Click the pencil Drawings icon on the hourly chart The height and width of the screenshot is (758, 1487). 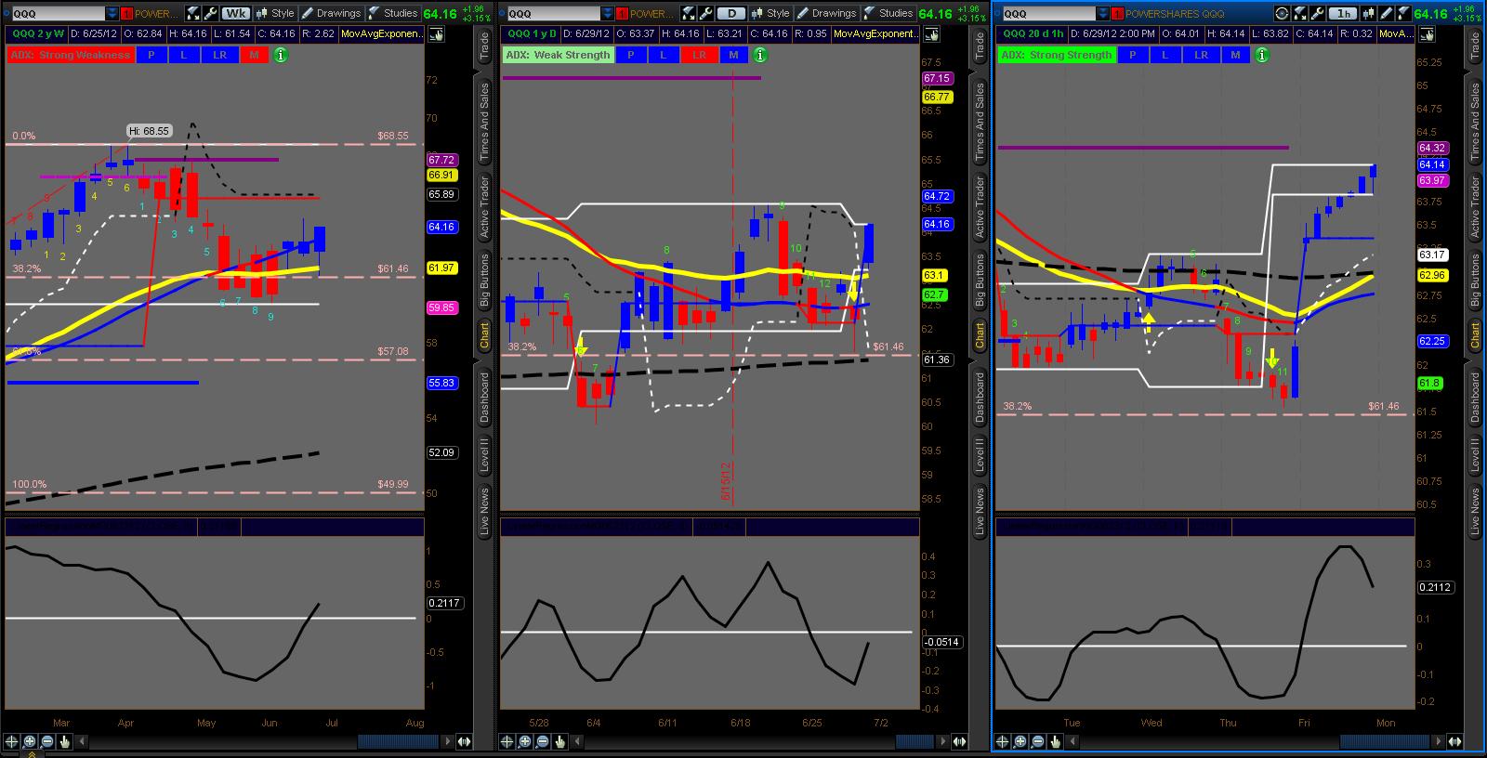pos(1386,14)
